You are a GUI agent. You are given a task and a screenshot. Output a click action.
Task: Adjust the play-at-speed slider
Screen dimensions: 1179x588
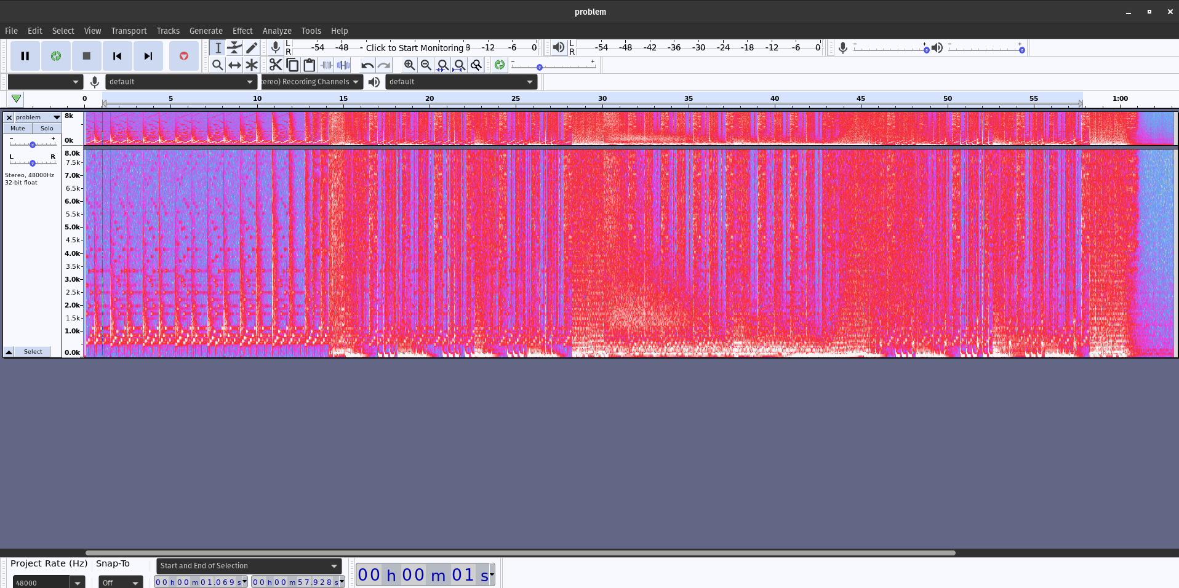click(x=553, y=66)
